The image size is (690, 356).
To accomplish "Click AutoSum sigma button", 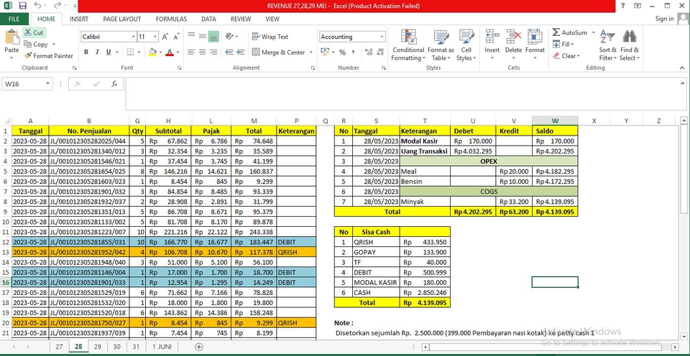I will (570, 32).
